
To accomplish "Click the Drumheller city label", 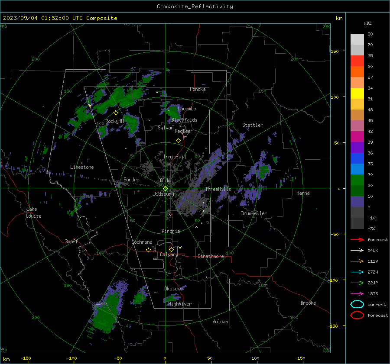I will pos(254,213).
